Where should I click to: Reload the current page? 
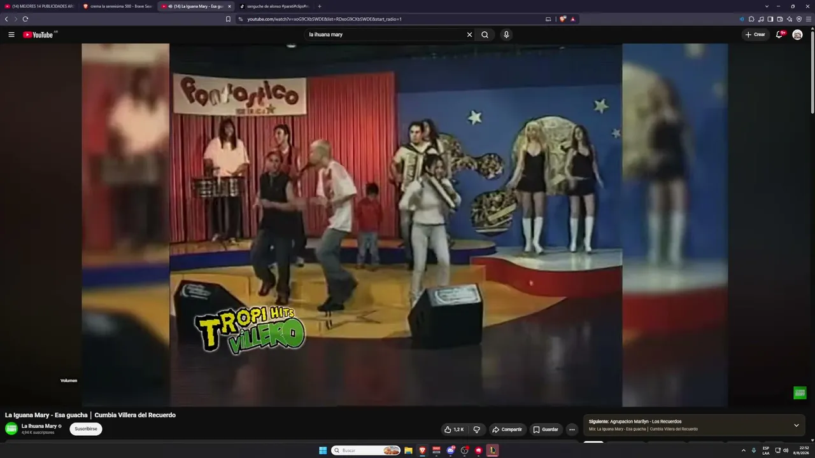coord(25,19)
